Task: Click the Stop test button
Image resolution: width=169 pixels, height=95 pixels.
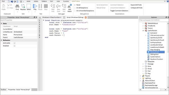Action: [x=46, y=6]
